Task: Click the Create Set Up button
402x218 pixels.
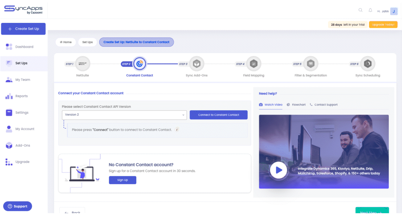Action: 23,29
